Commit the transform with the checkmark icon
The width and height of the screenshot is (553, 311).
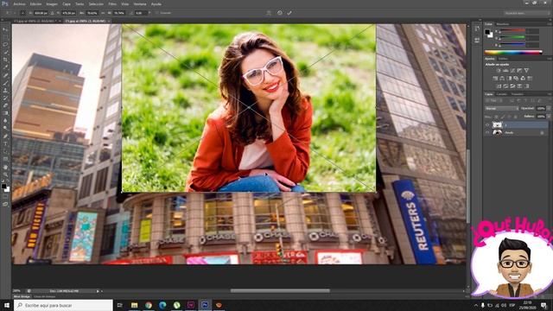coord(289,13)
